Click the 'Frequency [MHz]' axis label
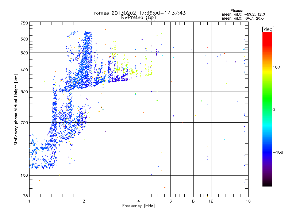The width and height of the screenshot is (292, 219). pos(138,206)
